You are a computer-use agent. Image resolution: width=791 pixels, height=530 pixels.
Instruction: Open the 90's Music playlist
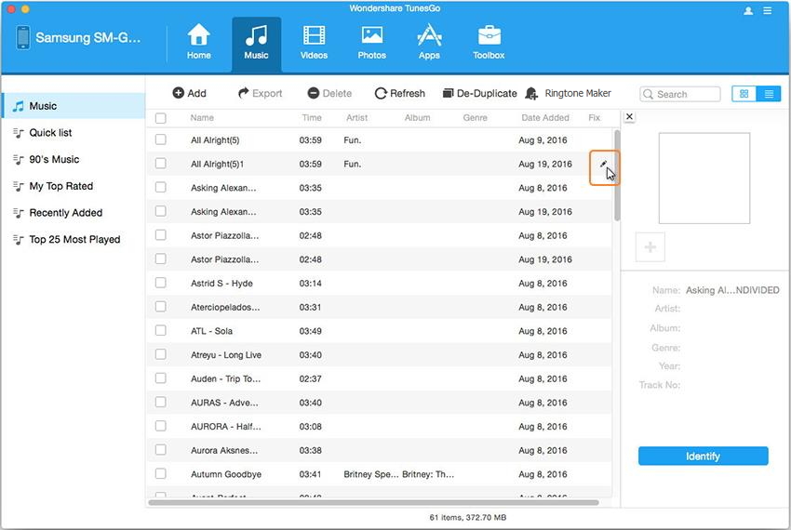click(54, 159)
